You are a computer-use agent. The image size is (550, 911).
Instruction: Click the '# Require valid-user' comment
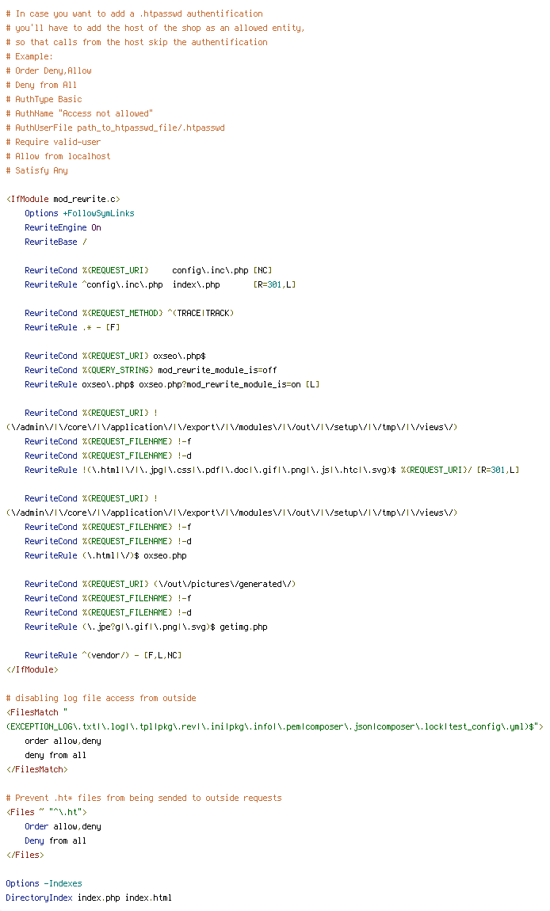tap(53, 142)
